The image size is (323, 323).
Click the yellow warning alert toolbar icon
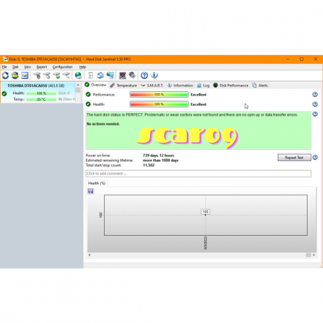tap(15, 76)
